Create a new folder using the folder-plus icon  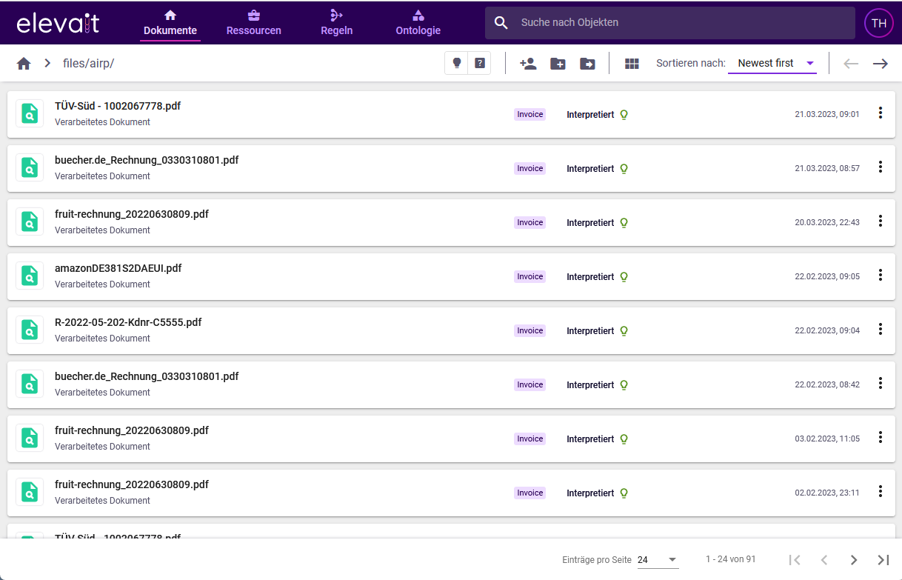pos(558,64)
